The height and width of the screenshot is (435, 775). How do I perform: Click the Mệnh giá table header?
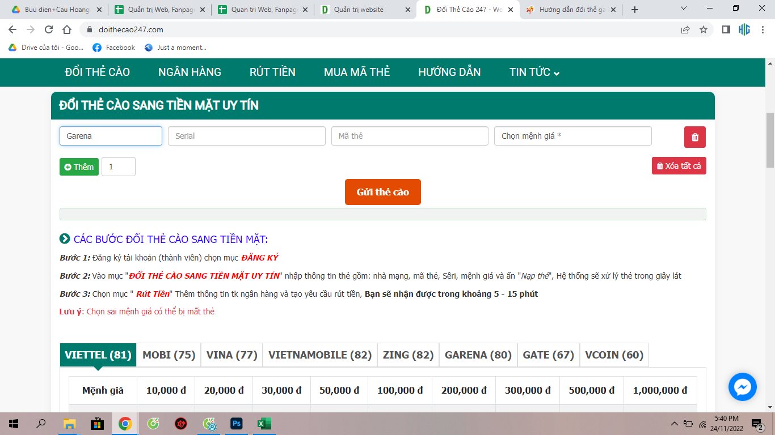[103, 390]
